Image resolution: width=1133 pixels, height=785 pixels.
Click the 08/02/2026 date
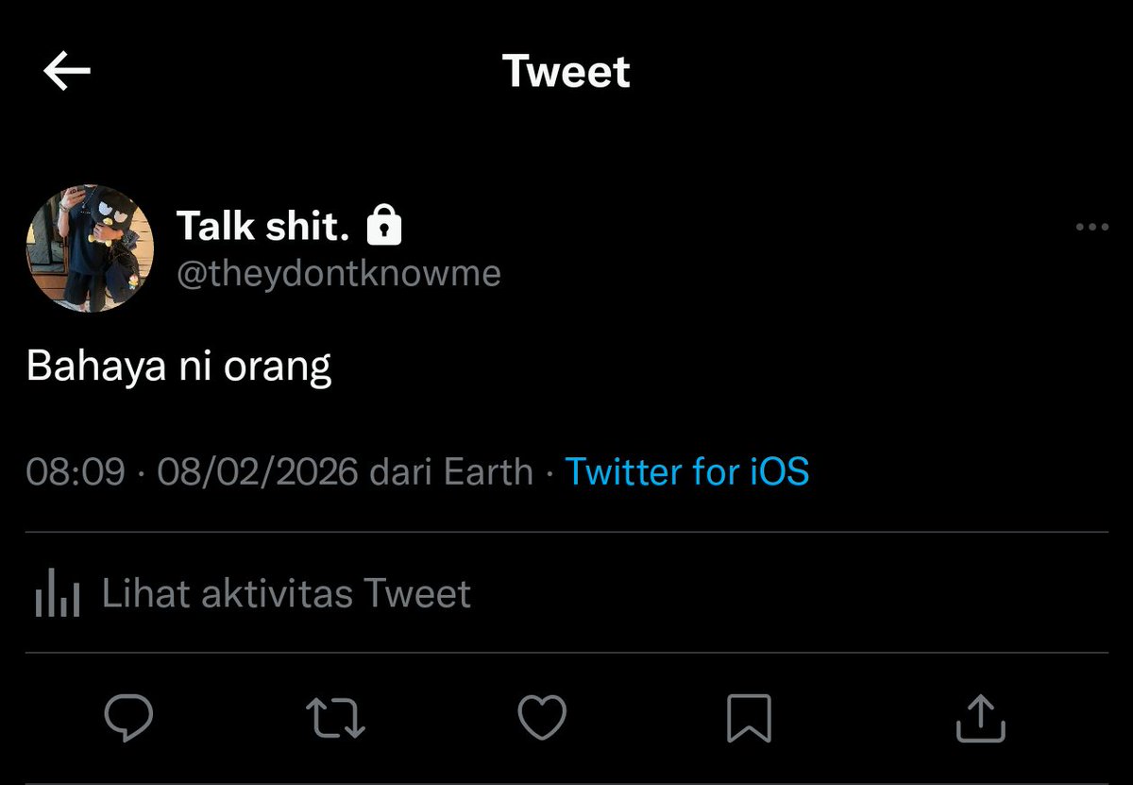tap(258, 470)
